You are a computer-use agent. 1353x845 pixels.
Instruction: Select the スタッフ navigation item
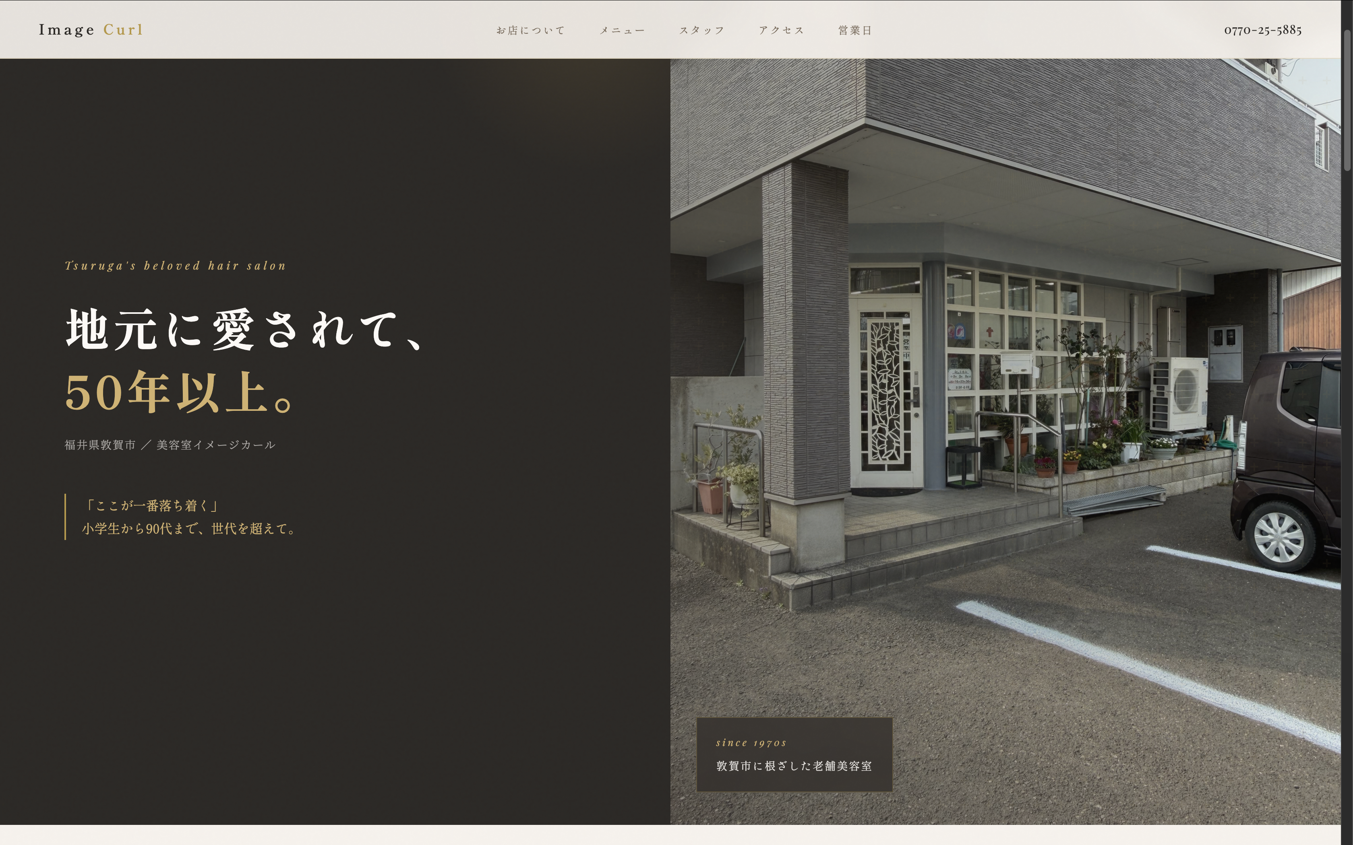tap(702, 30)
